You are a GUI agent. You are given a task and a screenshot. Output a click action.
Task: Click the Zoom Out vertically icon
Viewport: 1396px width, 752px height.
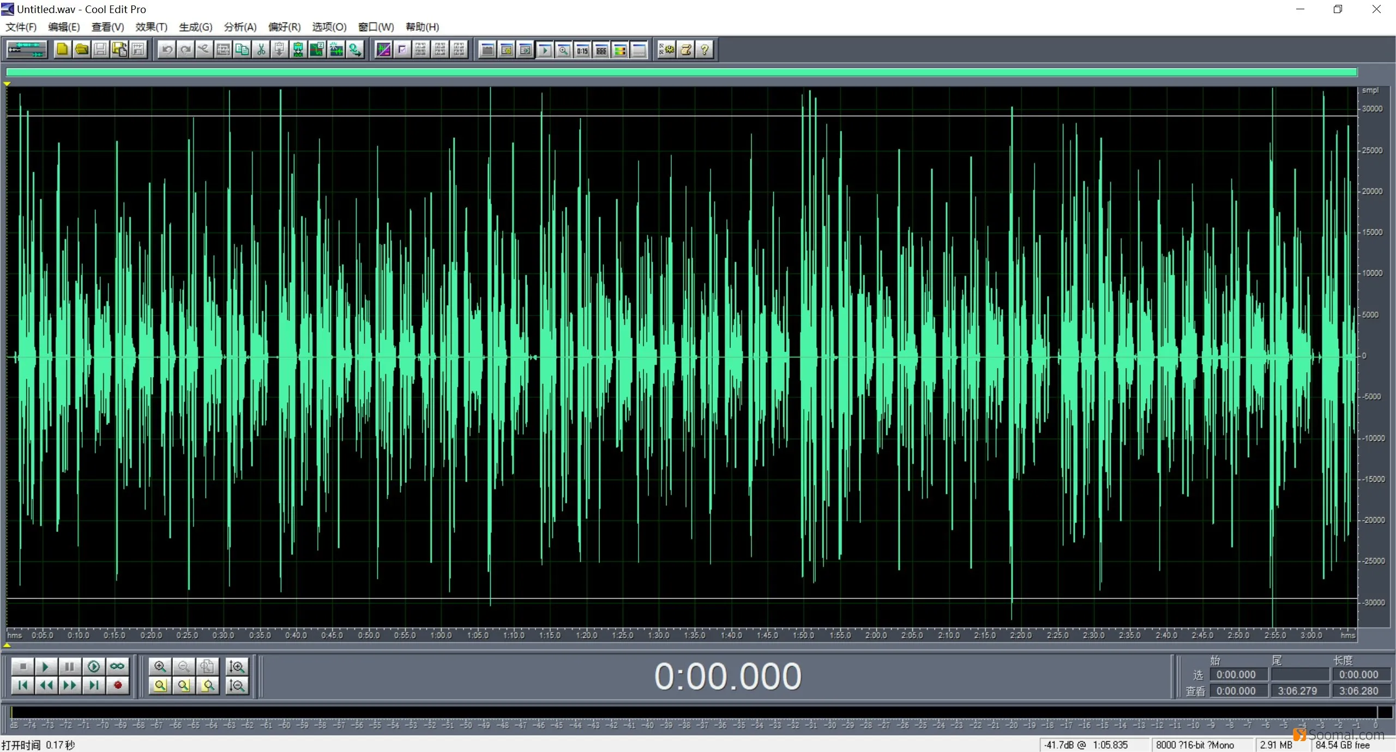click(237, 685)
